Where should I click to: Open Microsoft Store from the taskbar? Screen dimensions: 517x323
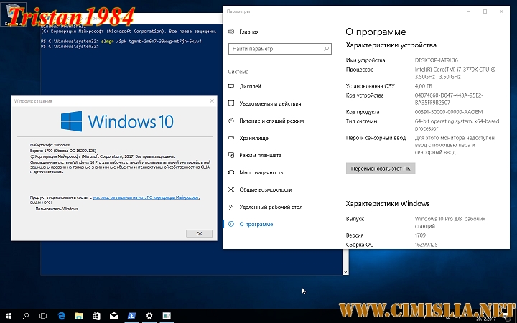coord(96,315)
